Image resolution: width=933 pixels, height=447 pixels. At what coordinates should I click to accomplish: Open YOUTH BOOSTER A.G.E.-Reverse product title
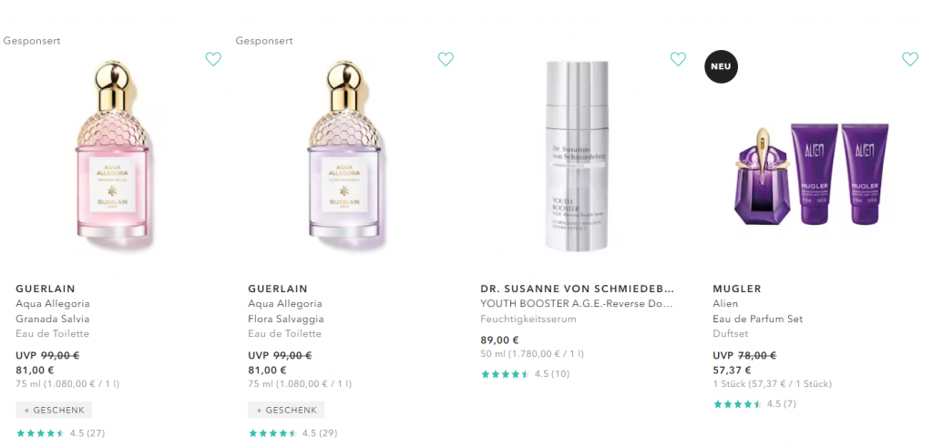click(x=577, y=304)
